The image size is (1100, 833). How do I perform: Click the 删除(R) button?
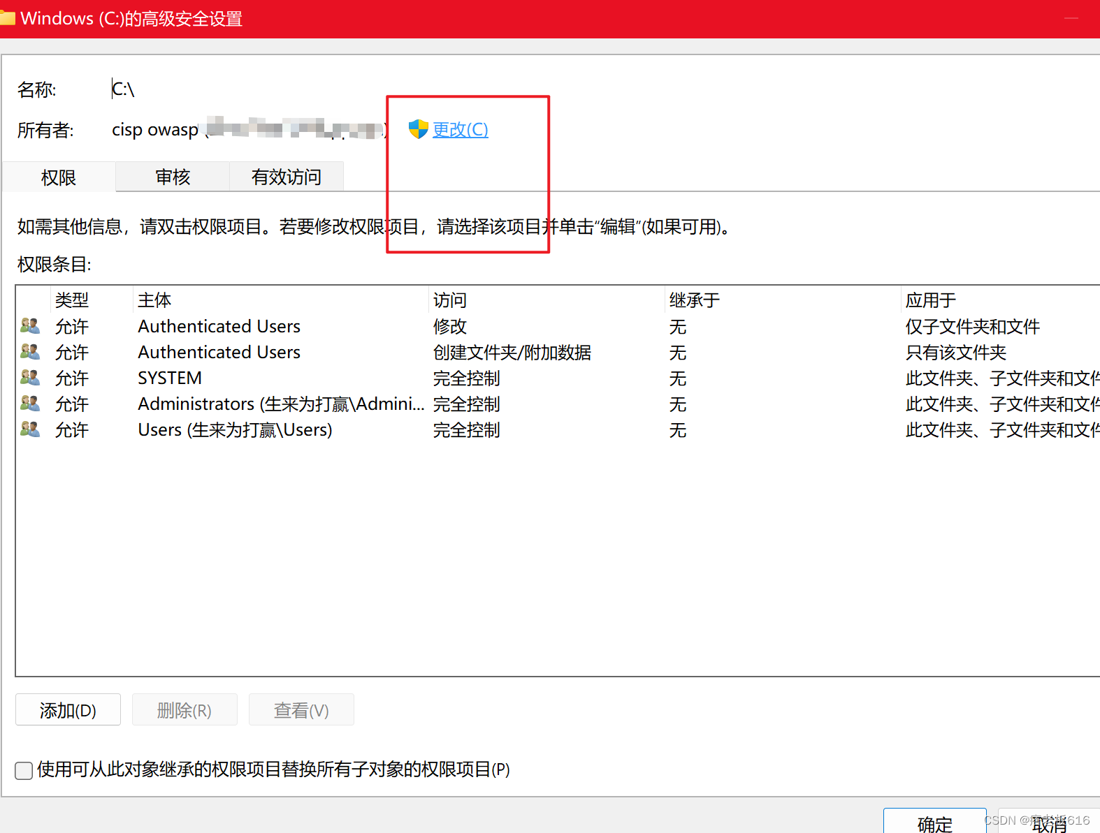pyautogui.click(x=184, y=710)
